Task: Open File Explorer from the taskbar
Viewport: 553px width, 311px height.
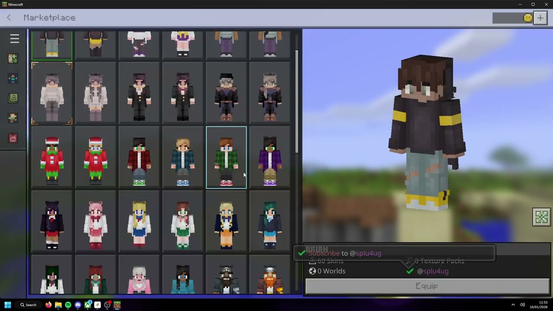Action: 58,305
